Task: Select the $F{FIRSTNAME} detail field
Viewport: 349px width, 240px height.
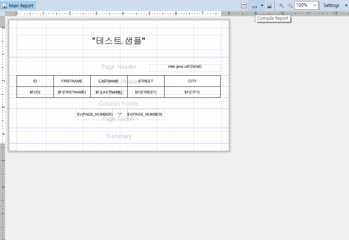Action: pos(72,92)
